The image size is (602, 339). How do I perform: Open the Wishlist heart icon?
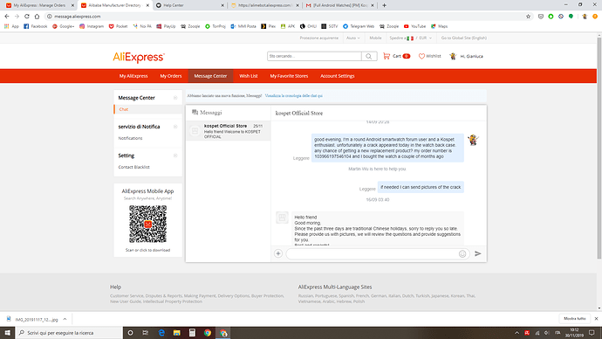click(421, 56)
